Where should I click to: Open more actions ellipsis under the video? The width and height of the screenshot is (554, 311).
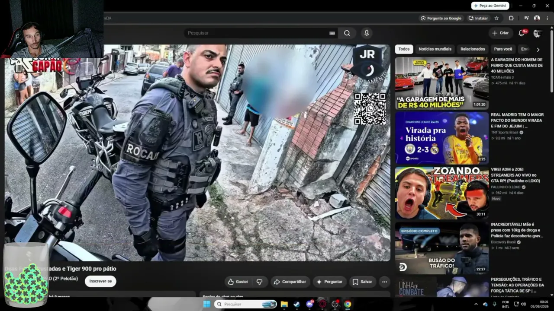[384, 282]
